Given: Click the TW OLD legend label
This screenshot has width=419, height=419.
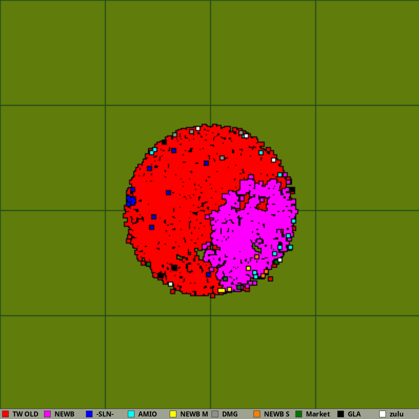Looking at the screenshot, I should (25, 414).
